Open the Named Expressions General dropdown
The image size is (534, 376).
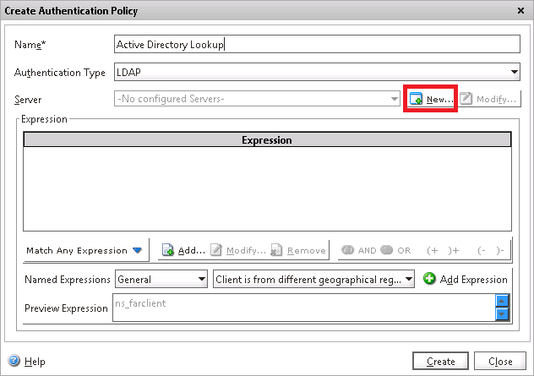201,279
